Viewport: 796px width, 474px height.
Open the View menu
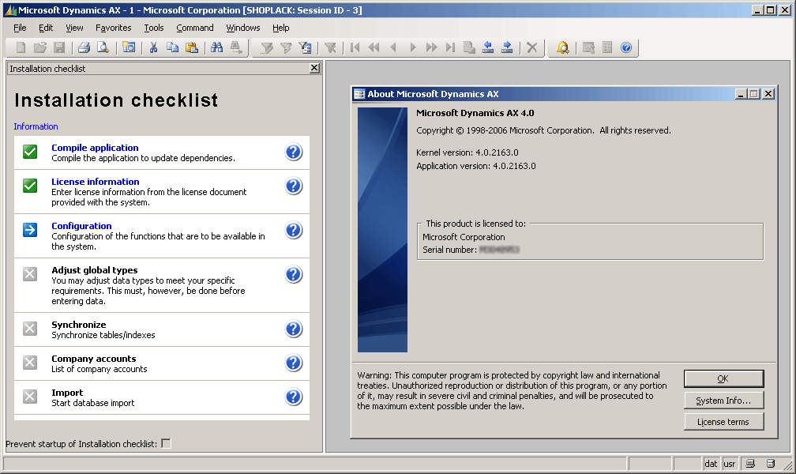point(74,28)
